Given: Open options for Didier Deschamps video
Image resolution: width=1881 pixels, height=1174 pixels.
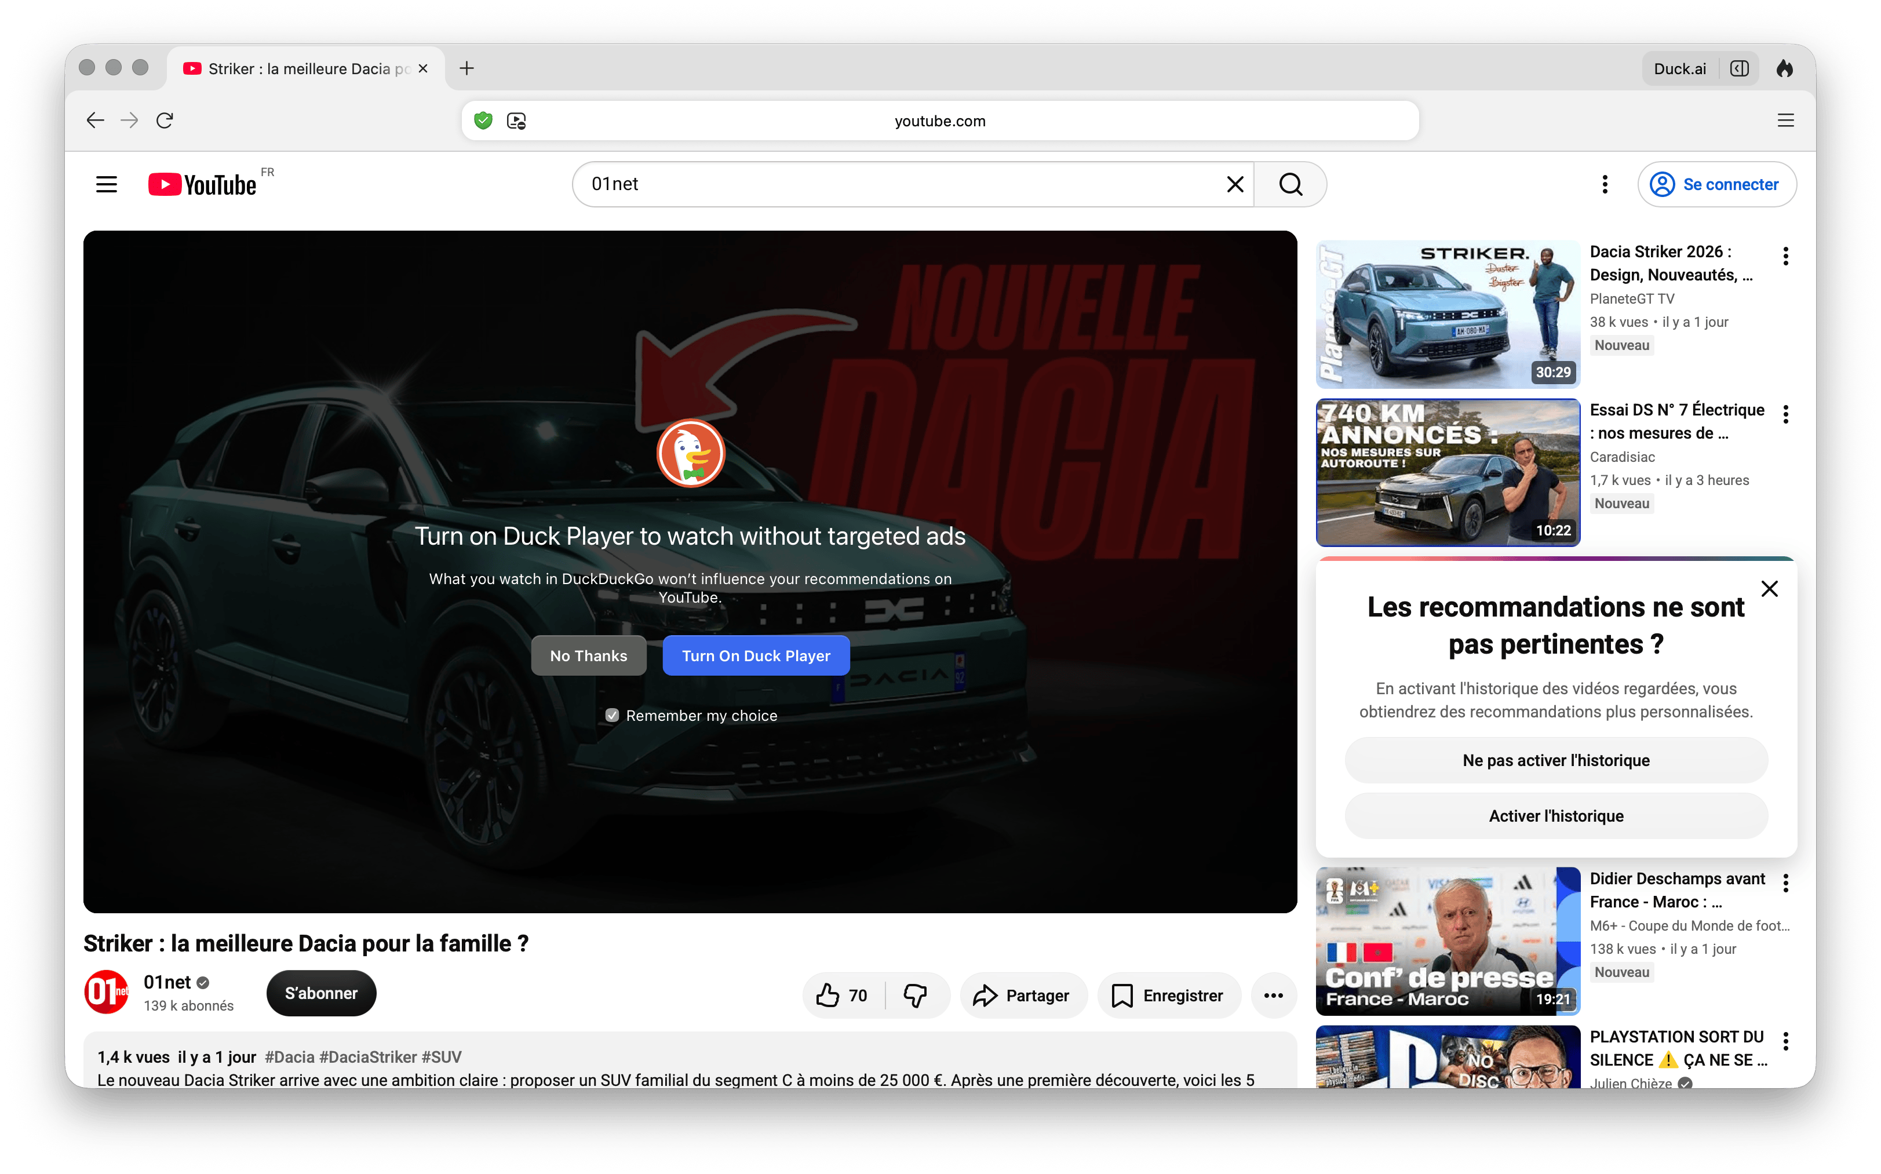Looking at the screenshot, I should pos(1785,883).
